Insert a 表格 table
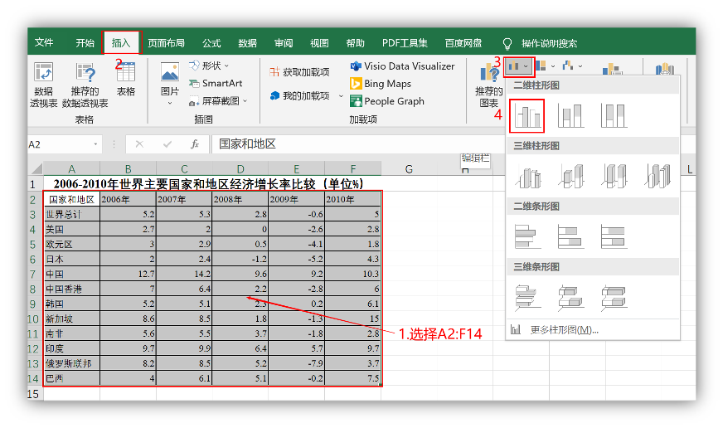Screen dimensions: 723x428 point(125,79)
